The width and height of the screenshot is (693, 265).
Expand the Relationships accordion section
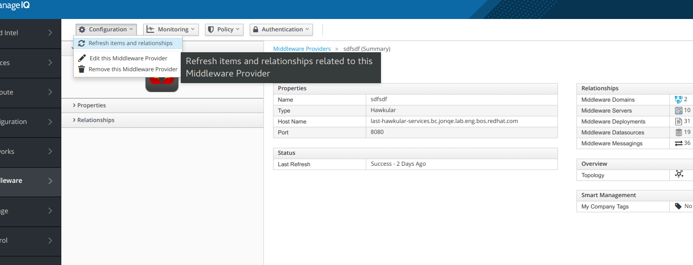[96, 120]
